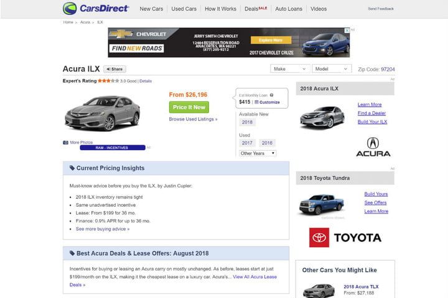Screen dimensions: 448x298
Task: Open the Model dropdown
Action: (x=332, y=69)
